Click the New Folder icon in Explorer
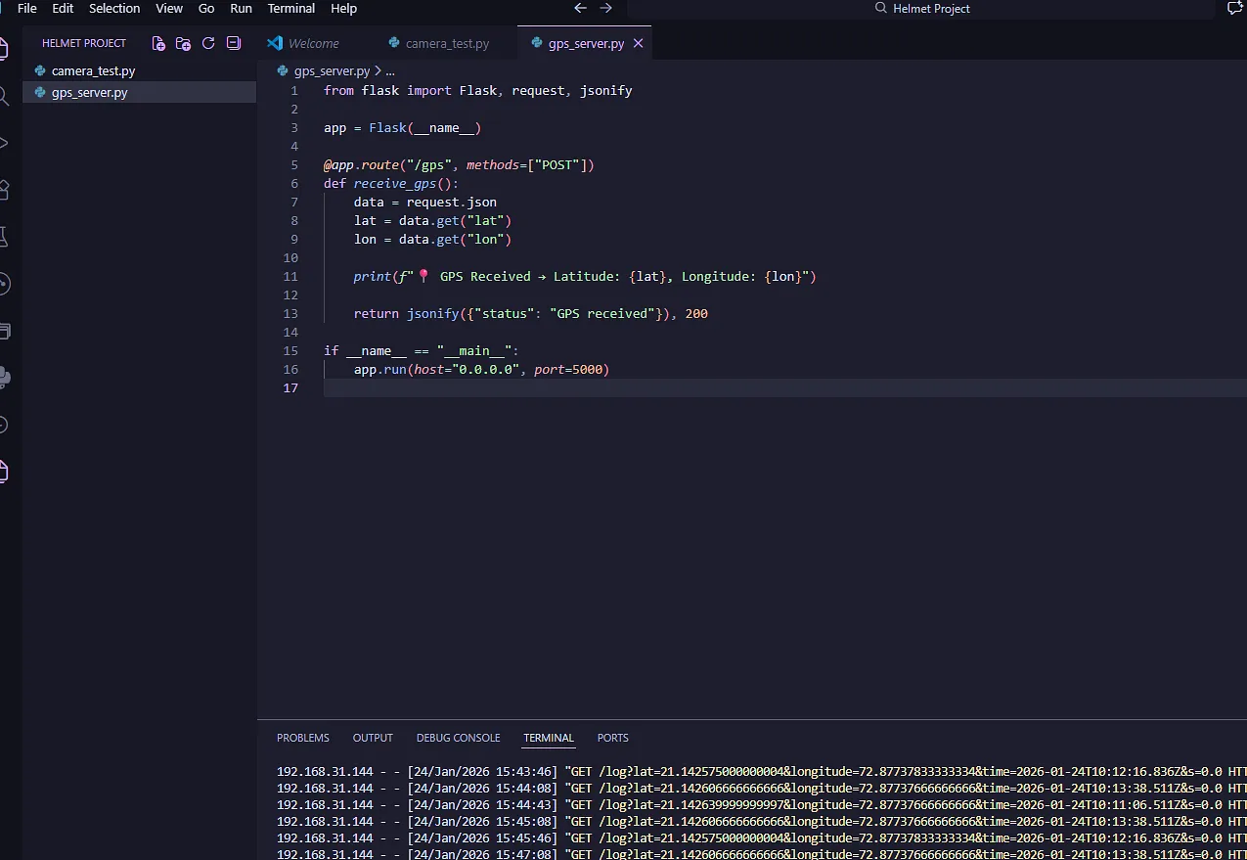This screenshot has width=1247, height=860. click(183, 43)
